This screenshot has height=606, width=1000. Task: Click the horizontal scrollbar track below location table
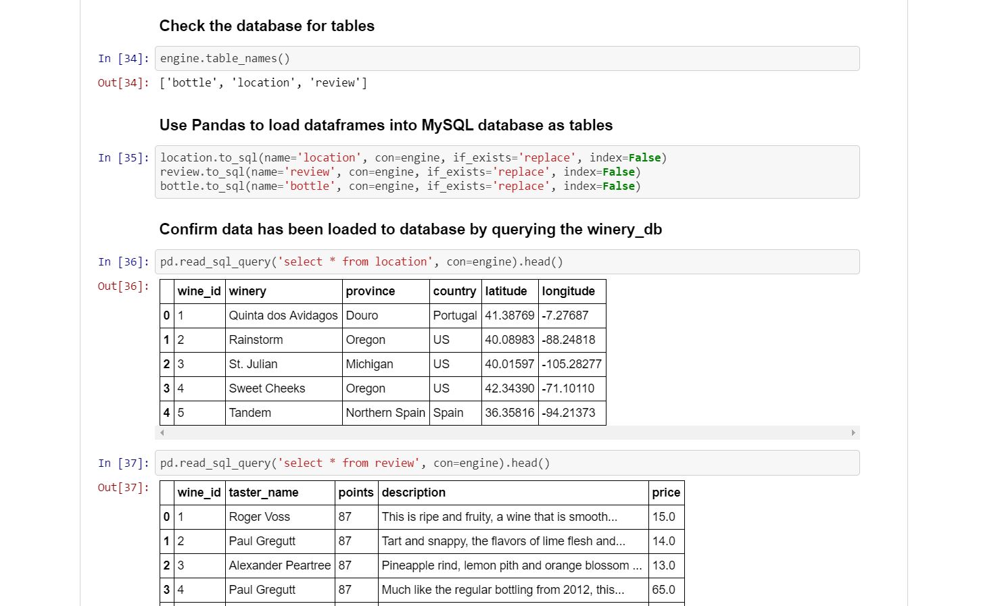[x=507, y=432]
